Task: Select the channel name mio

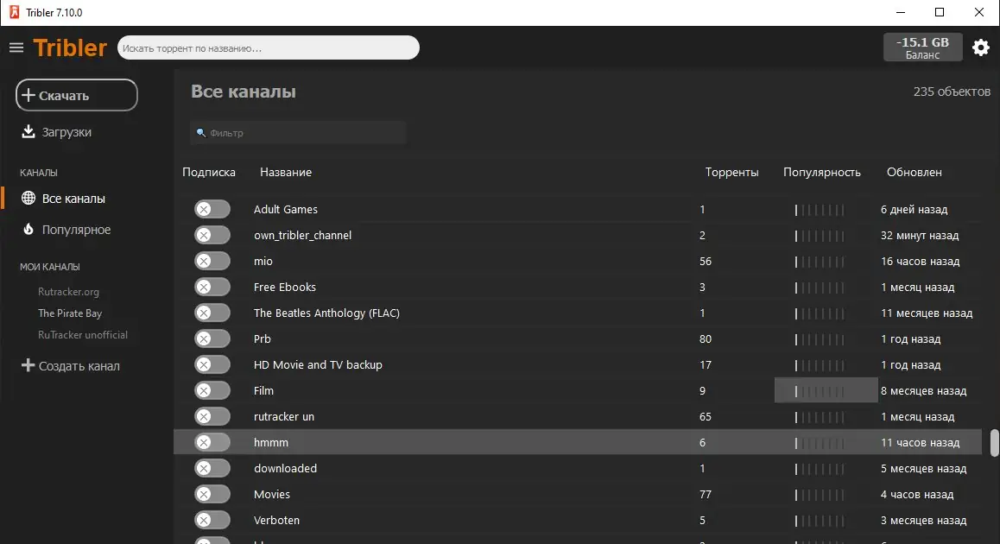Action: 263,262
